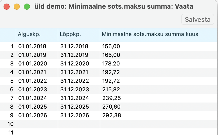The image size is (218, 135).
Task: Select start date 01.01.2021 cell
Action: 32,72
